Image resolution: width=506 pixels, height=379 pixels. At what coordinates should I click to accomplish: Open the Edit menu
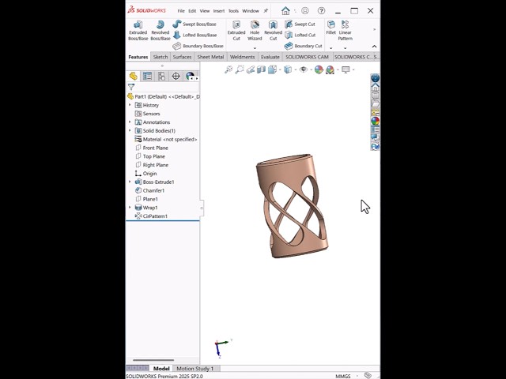click(x=192, y=11)
